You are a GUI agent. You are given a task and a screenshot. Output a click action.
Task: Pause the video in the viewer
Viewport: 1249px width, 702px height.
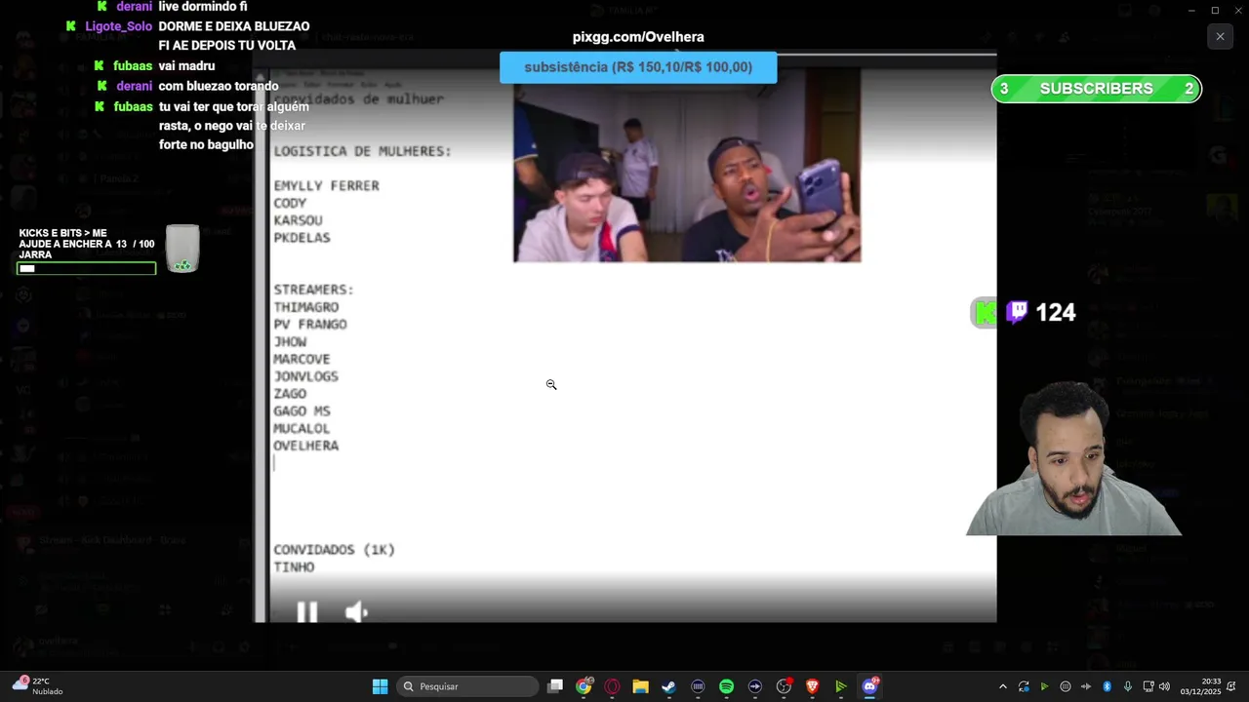(306, 612)
